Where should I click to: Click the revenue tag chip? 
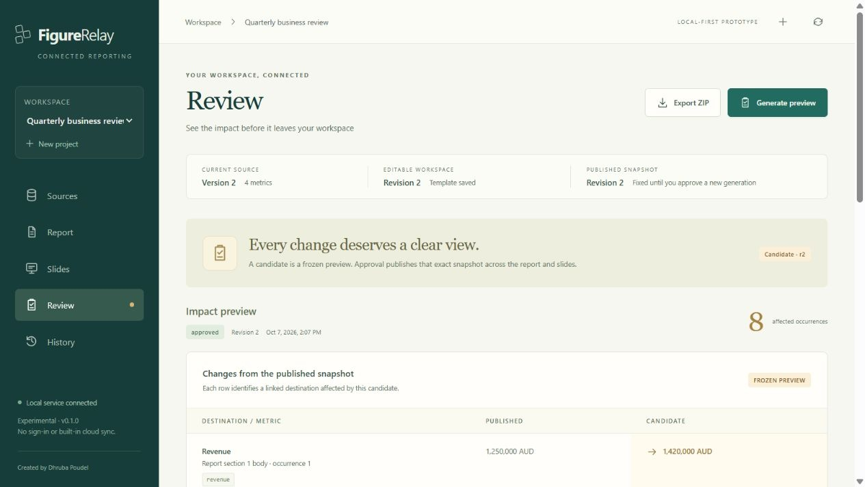point(218,479)
